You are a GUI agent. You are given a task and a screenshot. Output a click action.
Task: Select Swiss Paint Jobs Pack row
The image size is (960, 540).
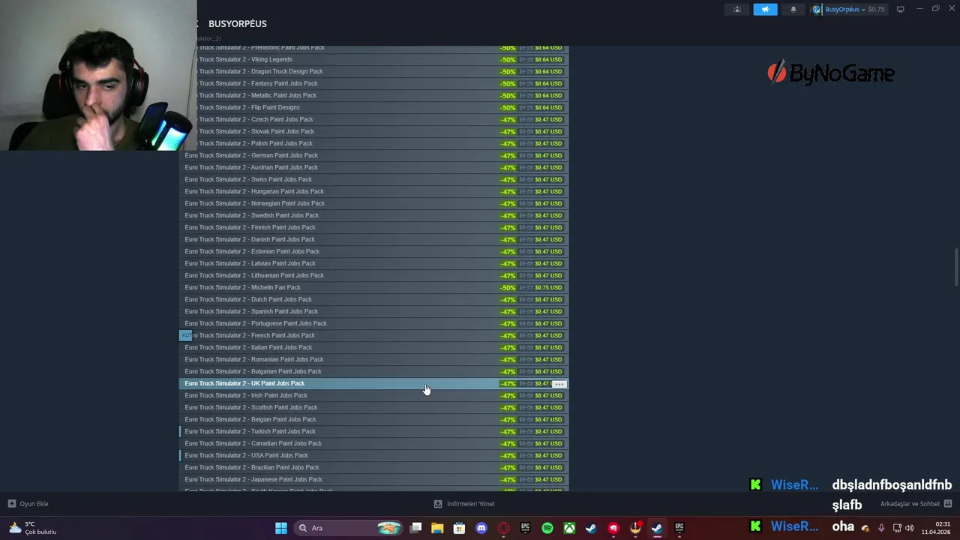374,180
